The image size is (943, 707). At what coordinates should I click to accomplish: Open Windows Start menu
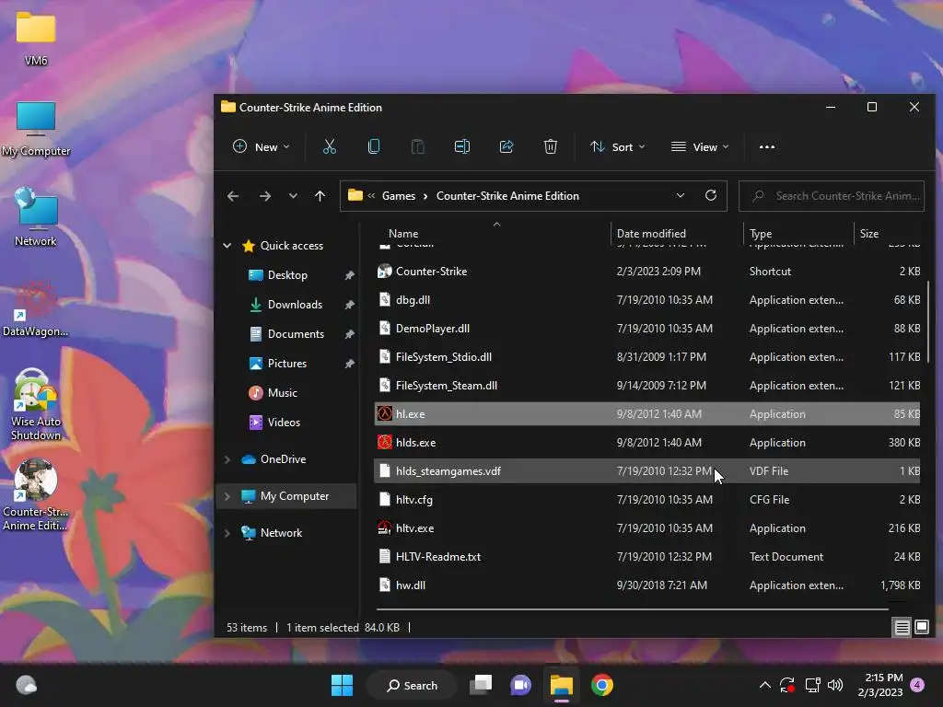(x=343, y=685)
